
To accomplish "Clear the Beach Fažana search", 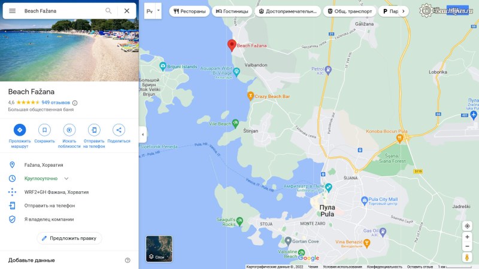I will [x=127, y=11].
